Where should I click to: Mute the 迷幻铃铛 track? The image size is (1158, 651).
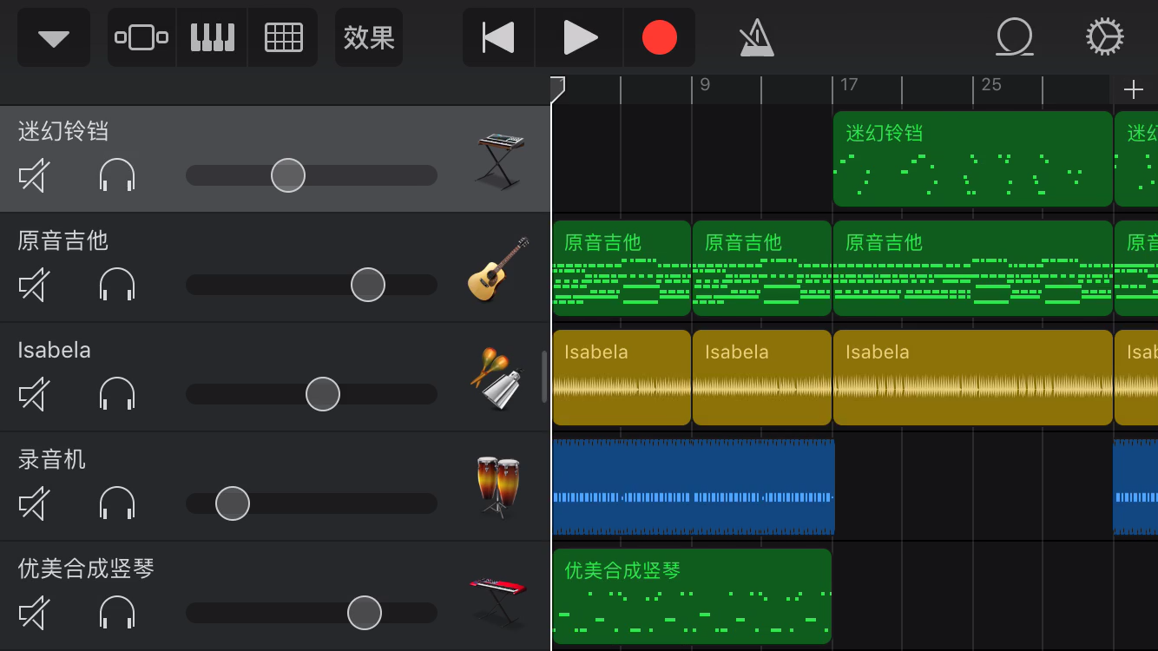[34, 176]
